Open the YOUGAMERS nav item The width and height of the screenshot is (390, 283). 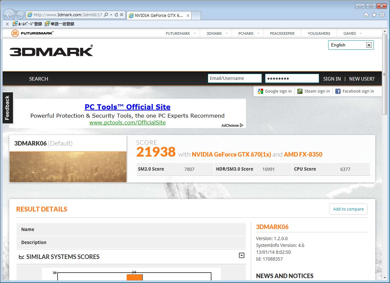(319, 33)
